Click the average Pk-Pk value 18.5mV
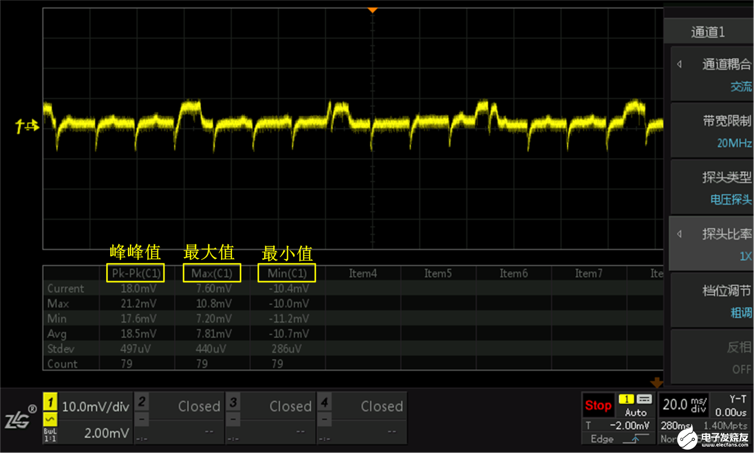 point(138,334)
